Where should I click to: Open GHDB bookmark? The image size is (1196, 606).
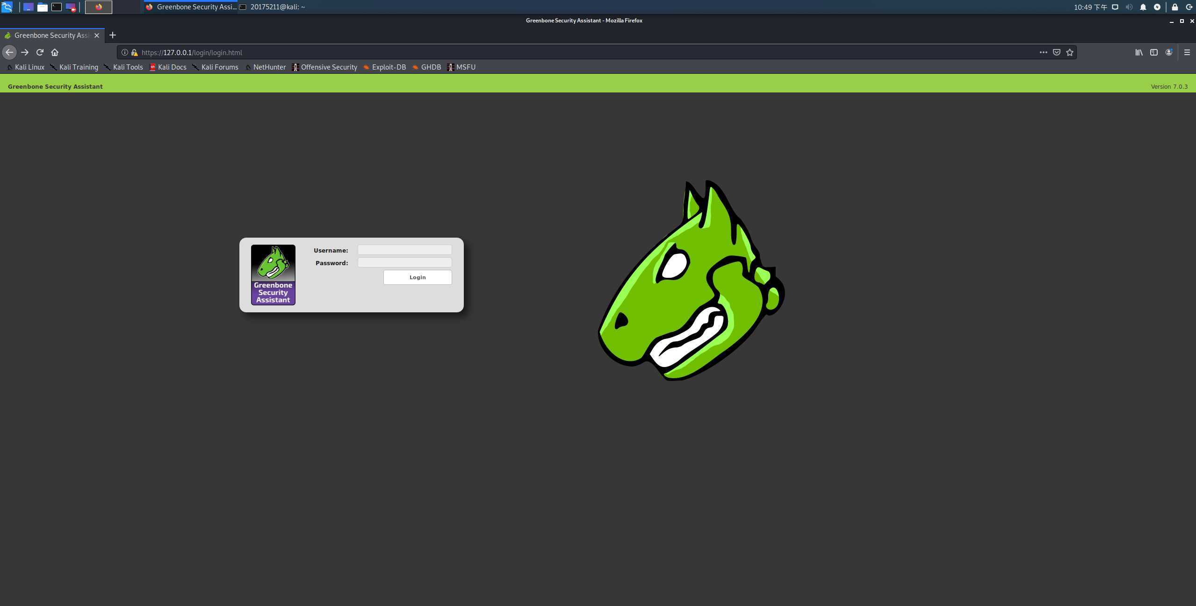pos(426,67)
